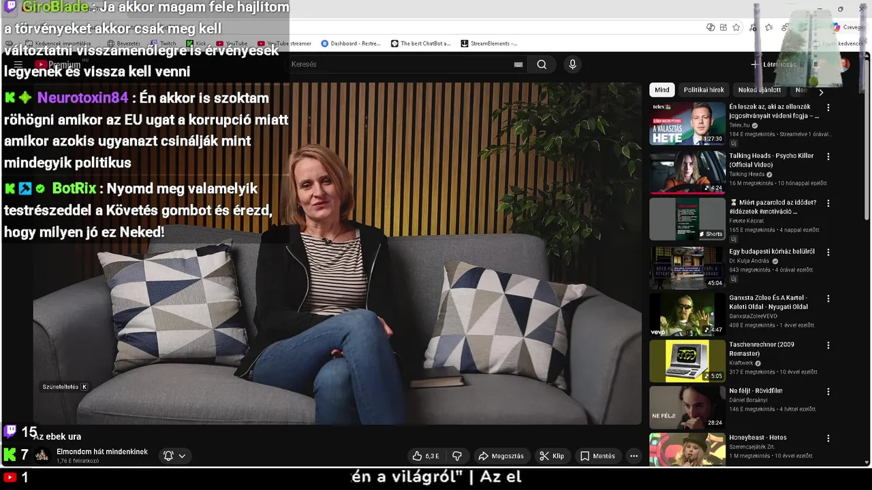The width and height of the screenshot is (872, 490).
Task: Click the channel avatar below video
Action: (42, 456)
